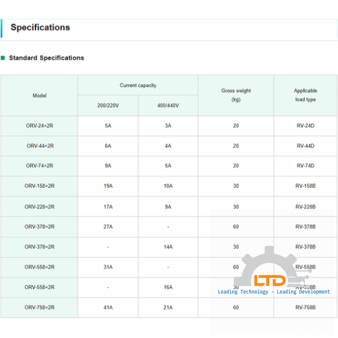Screen dimensions: 338x338
Task: Select gross weight "20" in ORV-24×2R row
Action: click(236, 126)
